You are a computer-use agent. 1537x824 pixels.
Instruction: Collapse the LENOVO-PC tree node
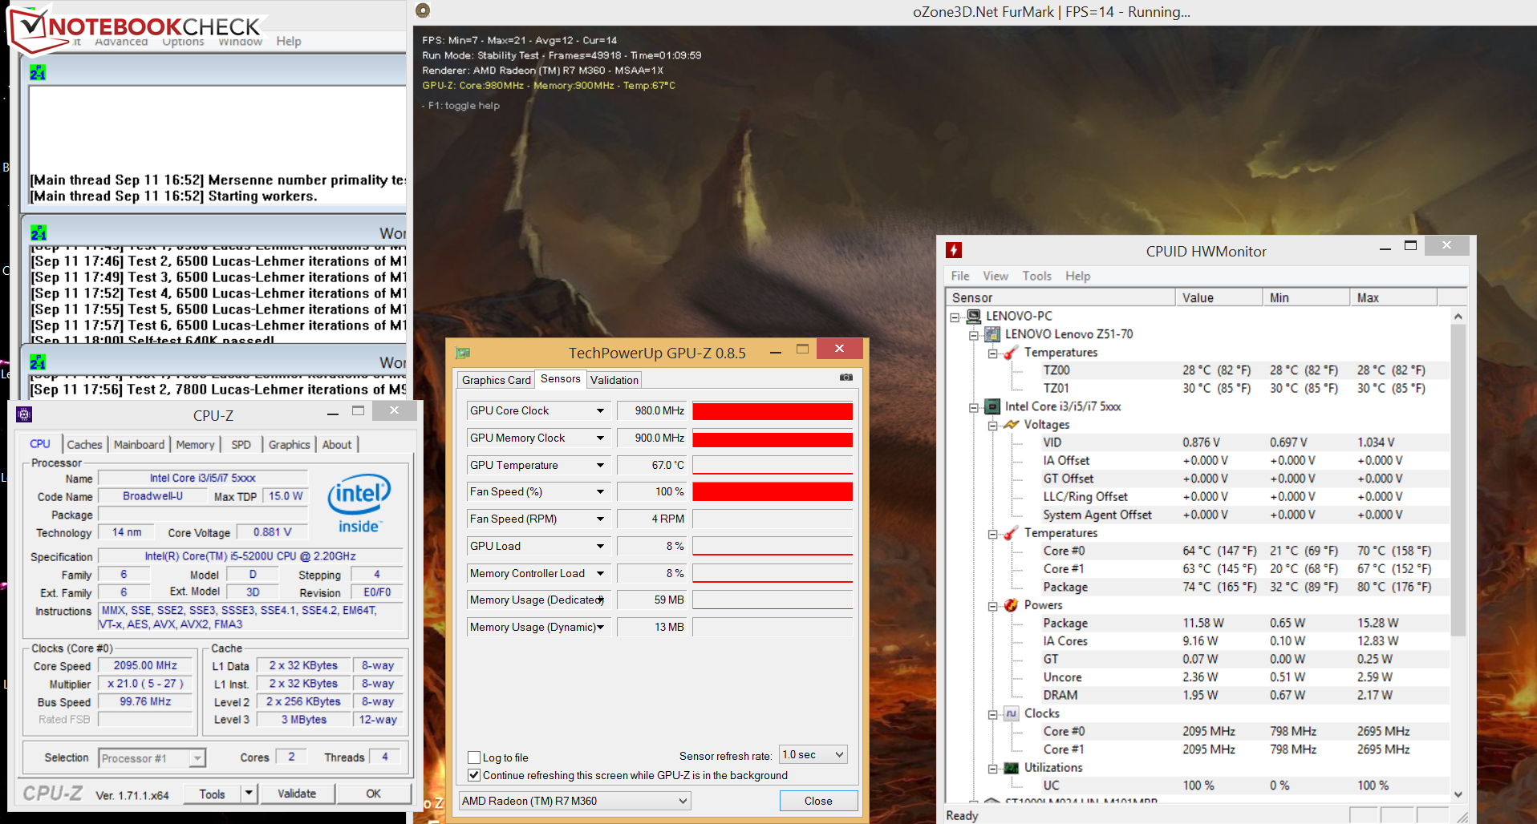pos(955,317)
